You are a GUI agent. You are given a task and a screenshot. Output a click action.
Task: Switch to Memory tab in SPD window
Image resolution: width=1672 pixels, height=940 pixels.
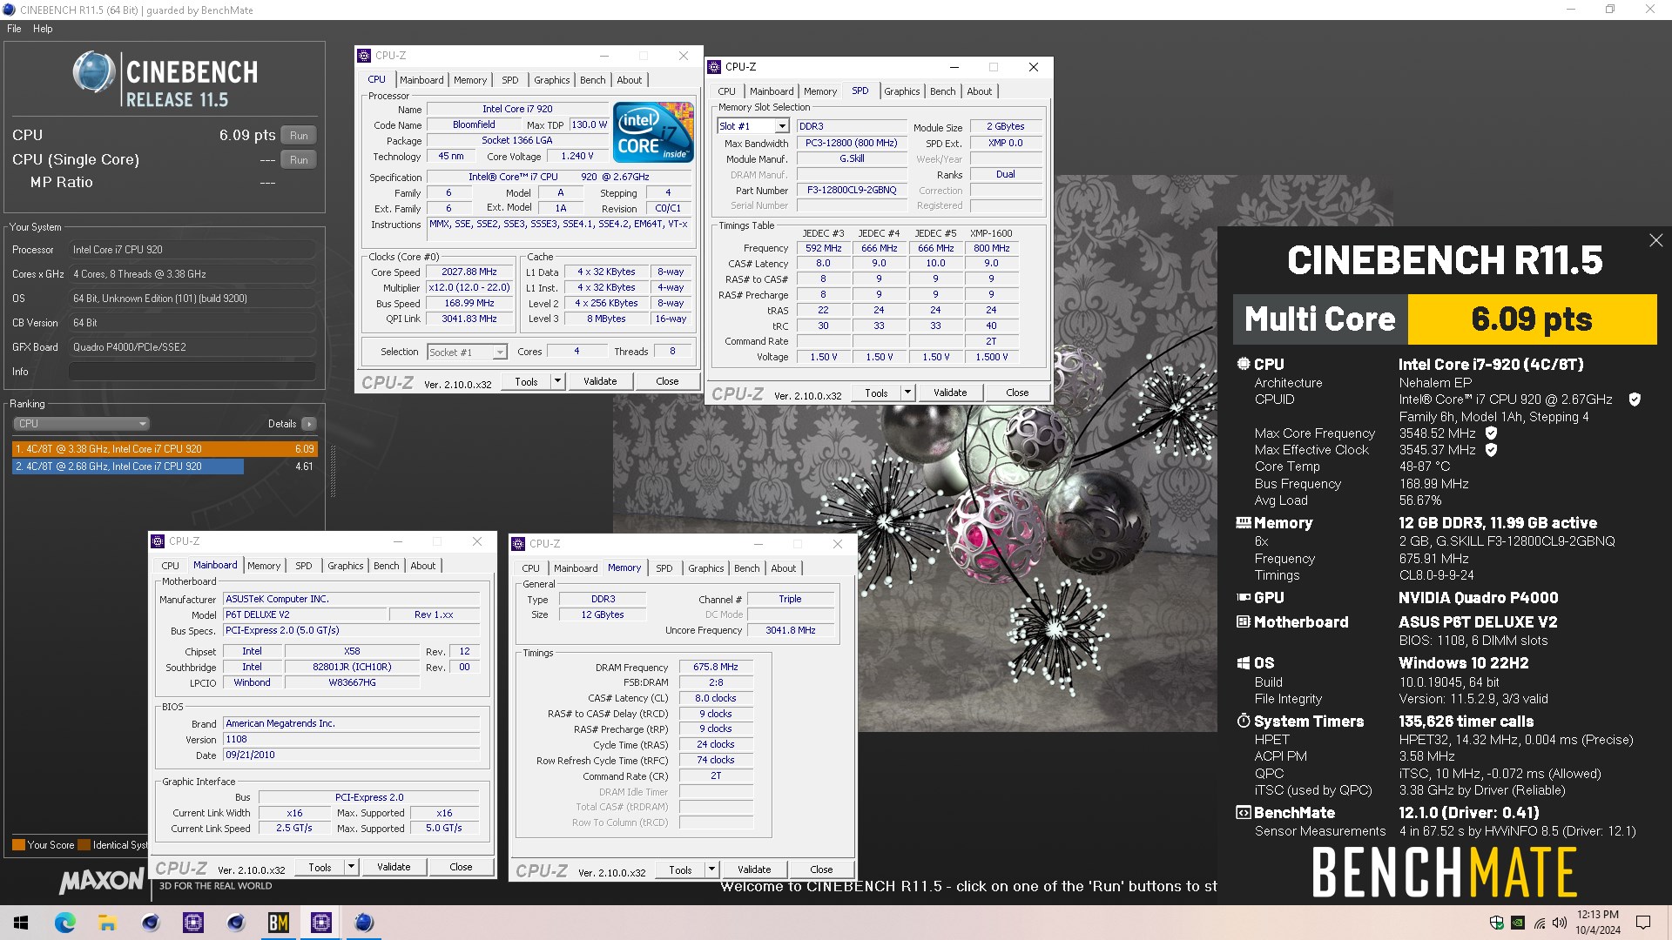point(819,91)
